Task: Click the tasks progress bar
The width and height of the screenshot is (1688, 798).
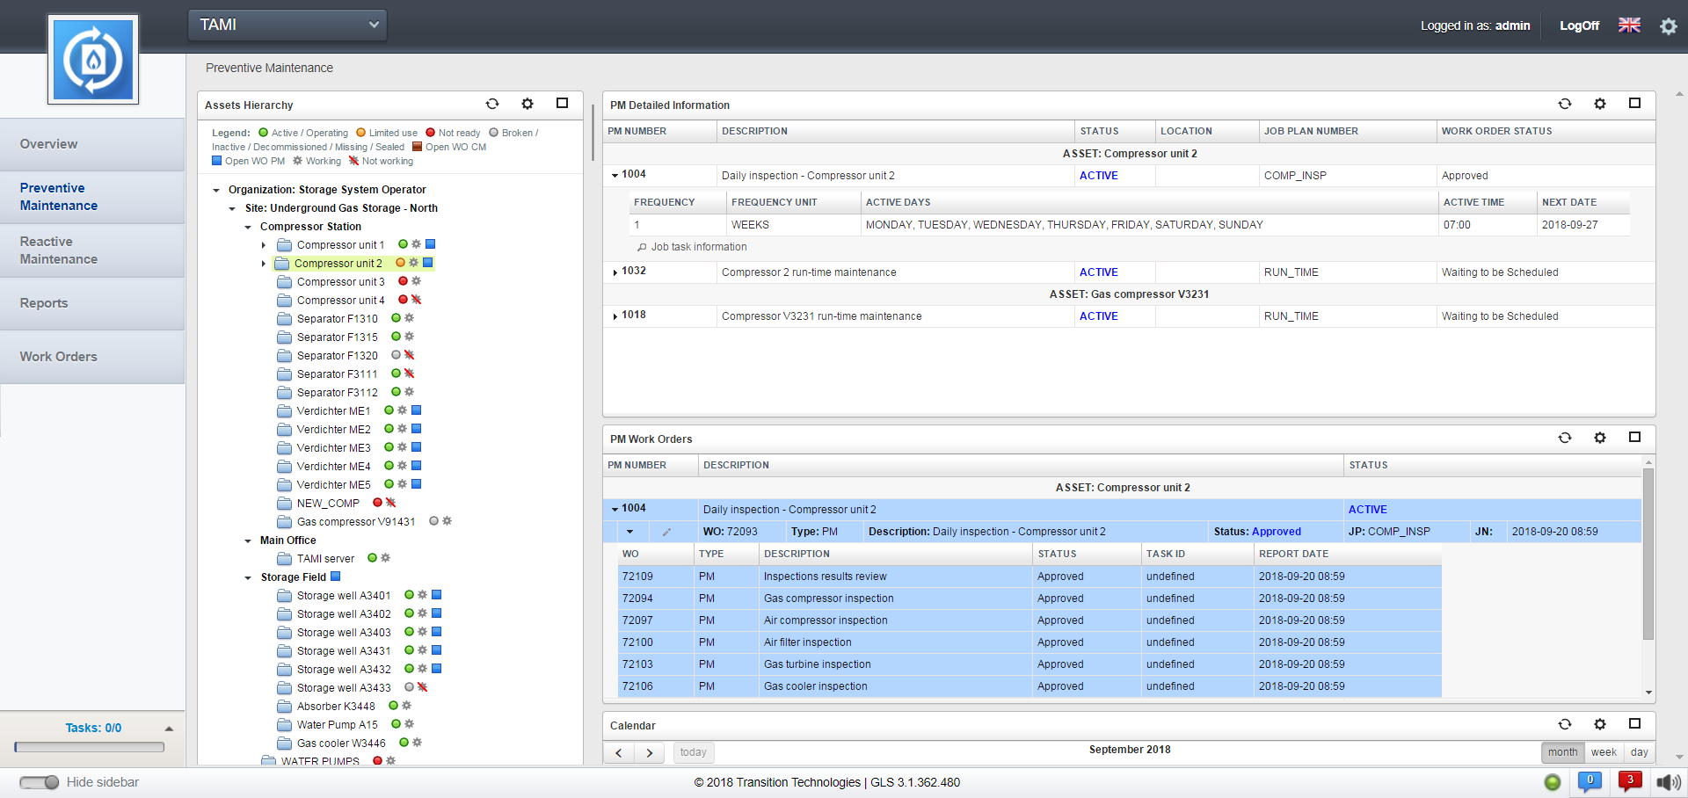Action: (90, 747)
